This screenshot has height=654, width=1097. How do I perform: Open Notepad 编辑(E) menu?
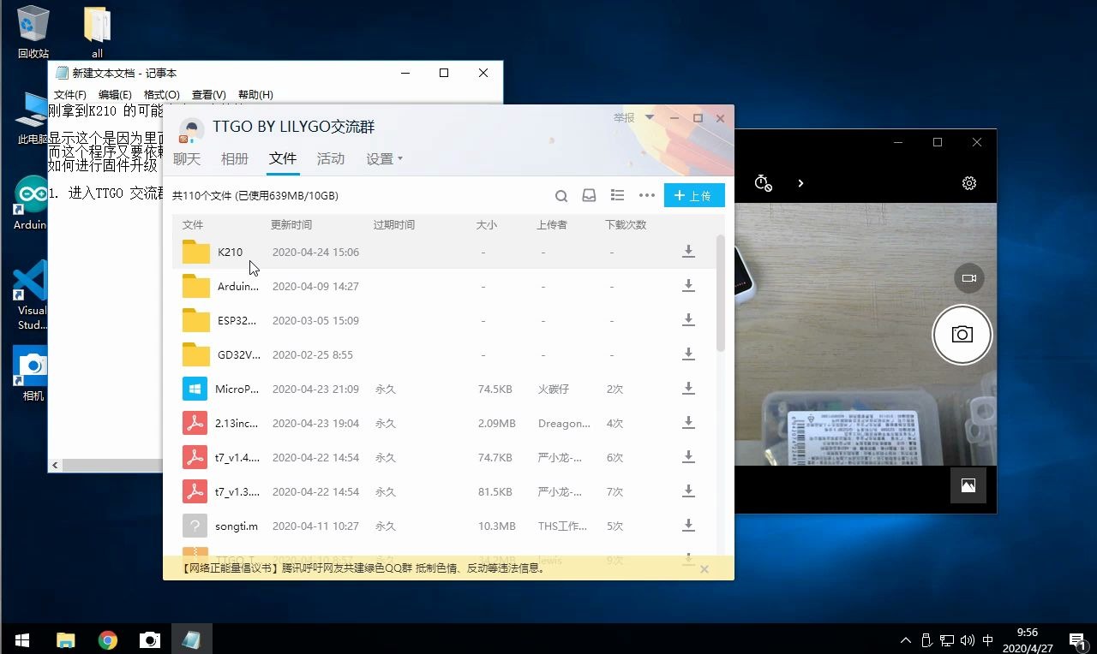click(115, 95)
